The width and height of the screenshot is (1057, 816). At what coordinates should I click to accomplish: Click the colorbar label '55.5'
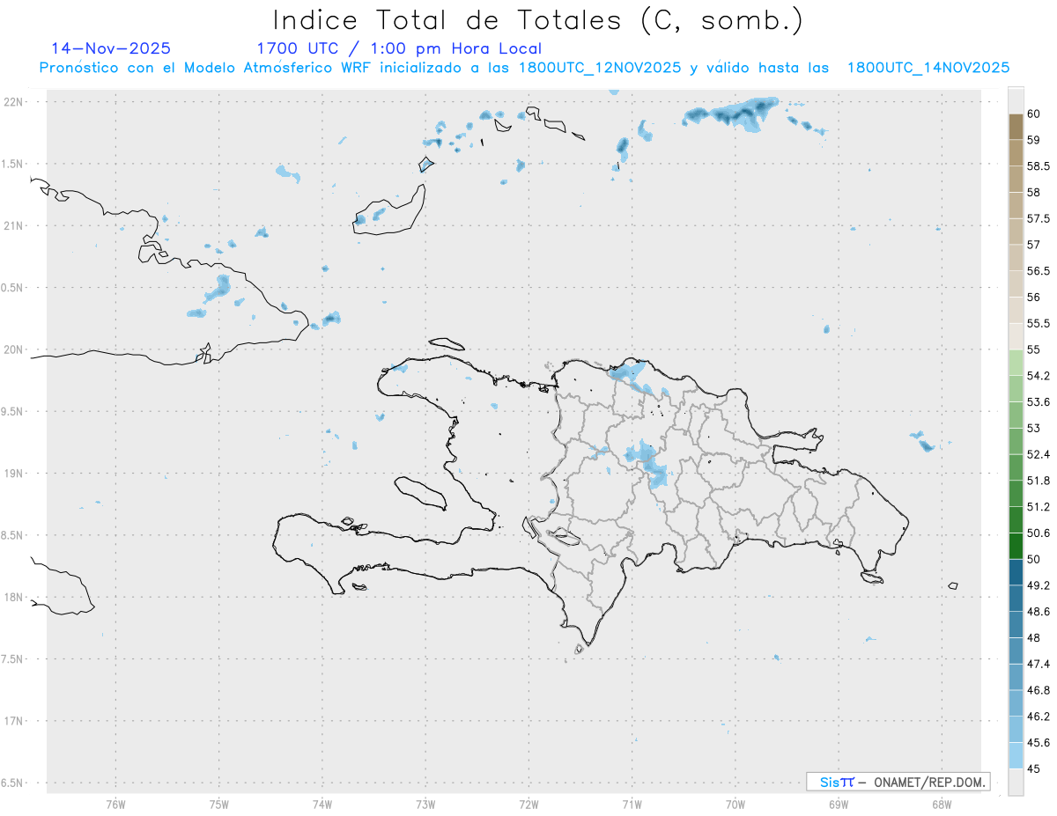tap(1039, 323)
